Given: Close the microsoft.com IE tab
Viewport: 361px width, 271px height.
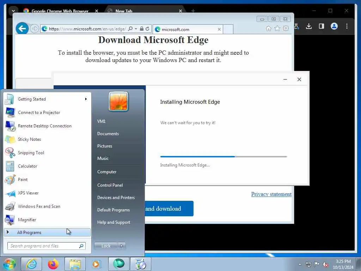Looking at the screenshot, I should [x=219, y=29].
